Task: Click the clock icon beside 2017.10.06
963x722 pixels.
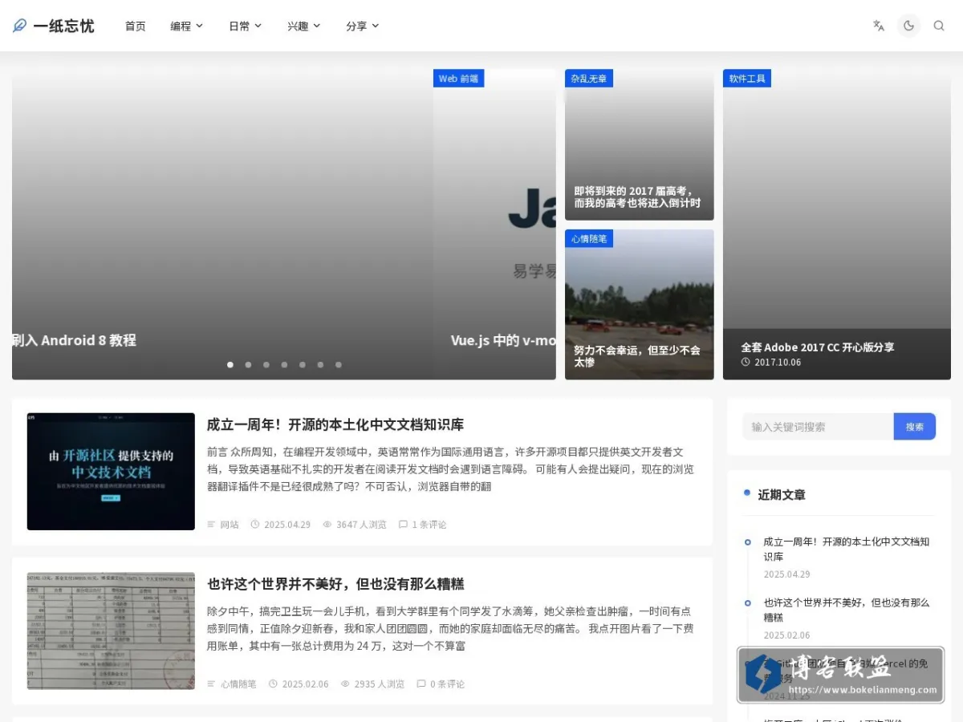Action: [x=746, y=362]
